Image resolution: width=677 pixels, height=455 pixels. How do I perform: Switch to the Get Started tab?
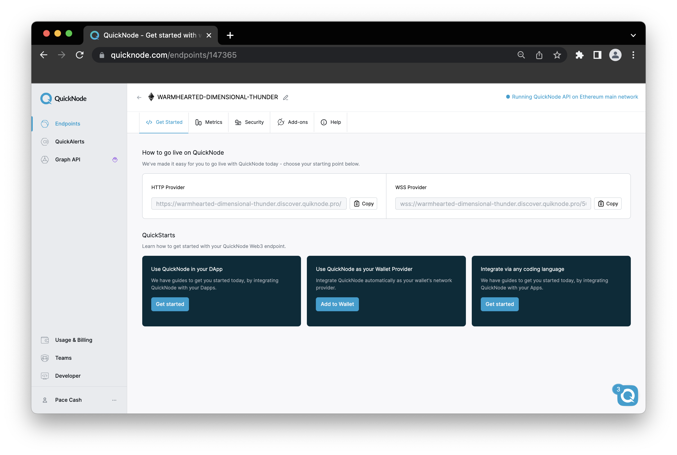[164, 122]
